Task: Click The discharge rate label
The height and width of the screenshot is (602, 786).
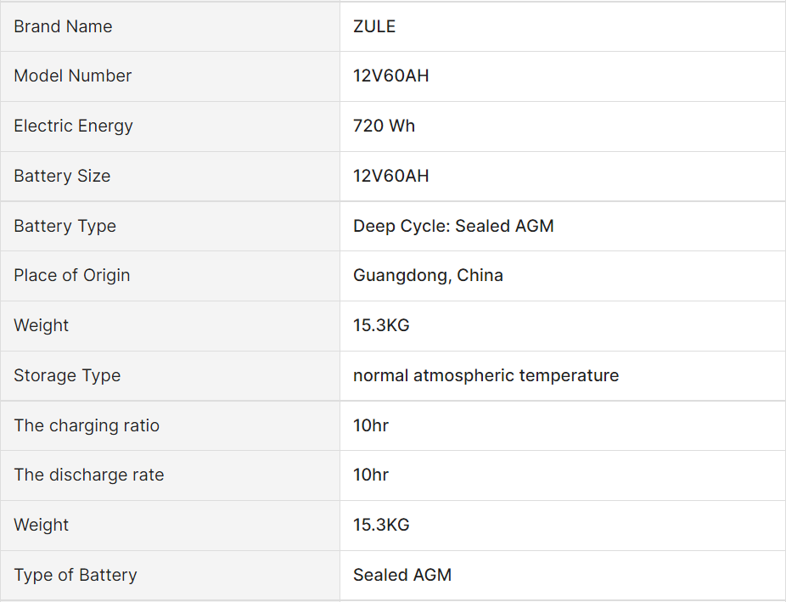Action: pyautogui.click(x=89, y=475)
